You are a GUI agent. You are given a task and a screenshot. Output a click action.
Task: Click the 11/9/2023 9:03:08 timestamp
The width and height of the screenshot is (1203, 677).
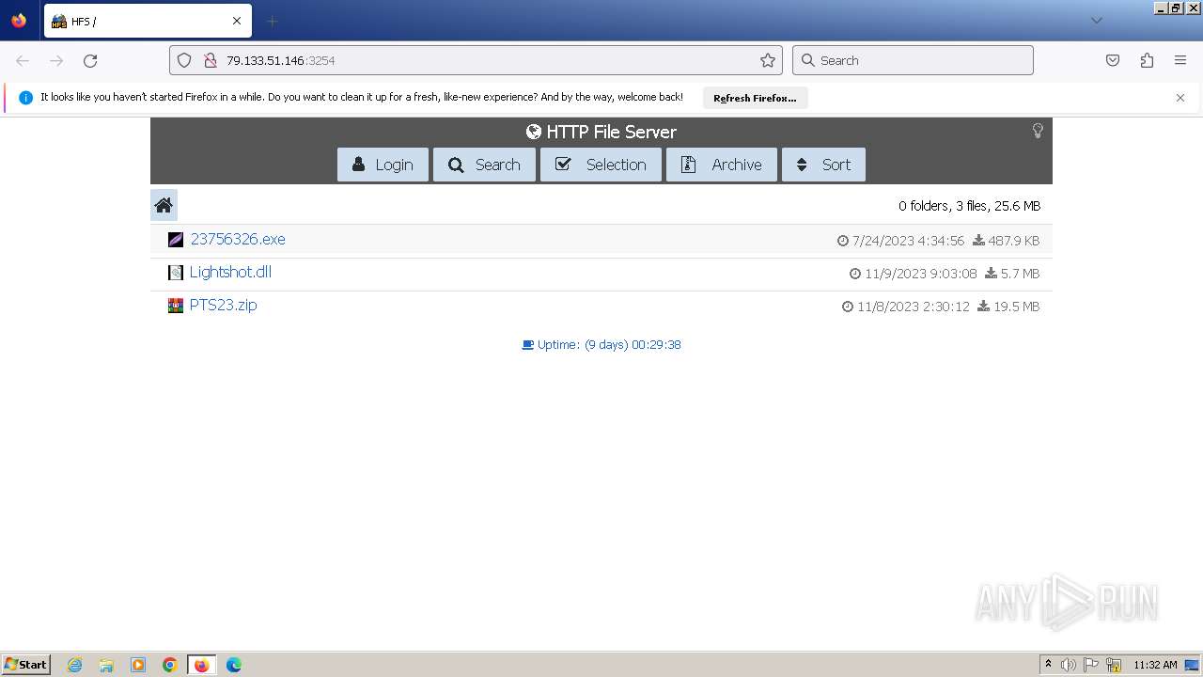(920, 274)
